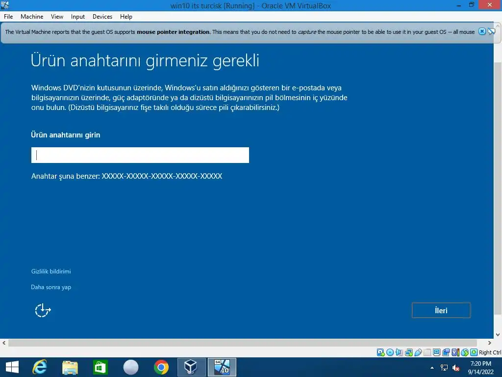
Task: Click the horizontal scrollbar track
Action: 242,343
